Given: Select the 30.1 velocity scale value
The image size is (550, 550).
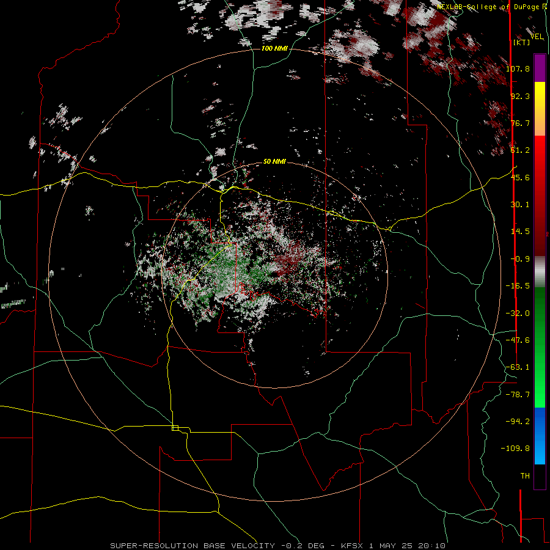Looking at the screenshot, I should pyautogui.click(x=520, y=205).
